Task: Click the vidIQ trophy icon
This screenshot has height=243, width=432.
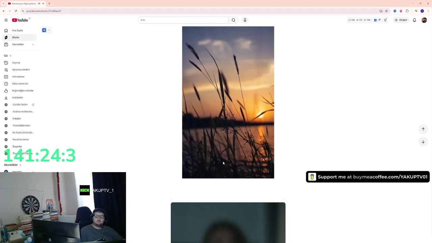Action: tap(385, 20)
